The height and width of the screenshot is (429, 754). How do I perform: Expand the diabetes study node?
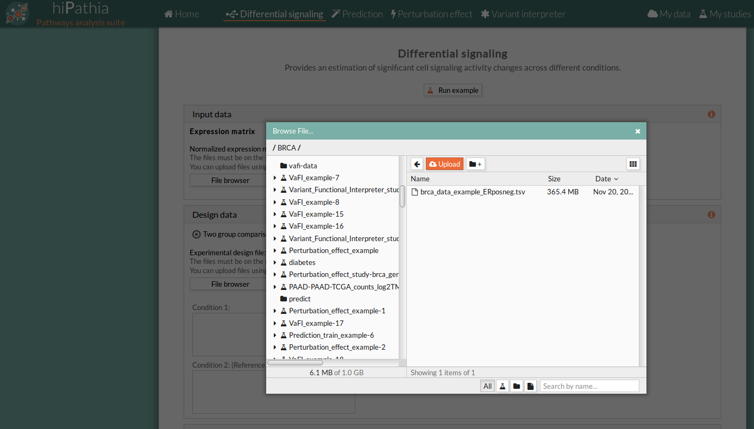click(275, 263)
